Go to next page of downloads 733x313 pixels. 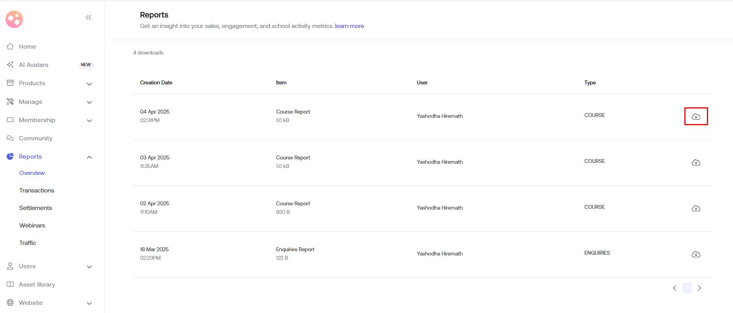(699, 288)
